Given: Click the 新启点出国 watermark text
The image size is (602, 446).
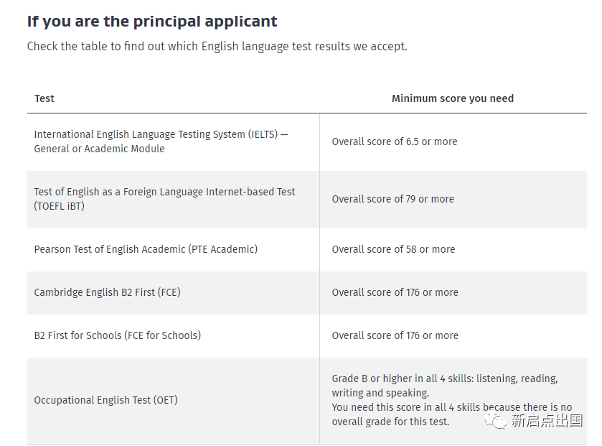Looking at the screenshot, I should (546, 421).
